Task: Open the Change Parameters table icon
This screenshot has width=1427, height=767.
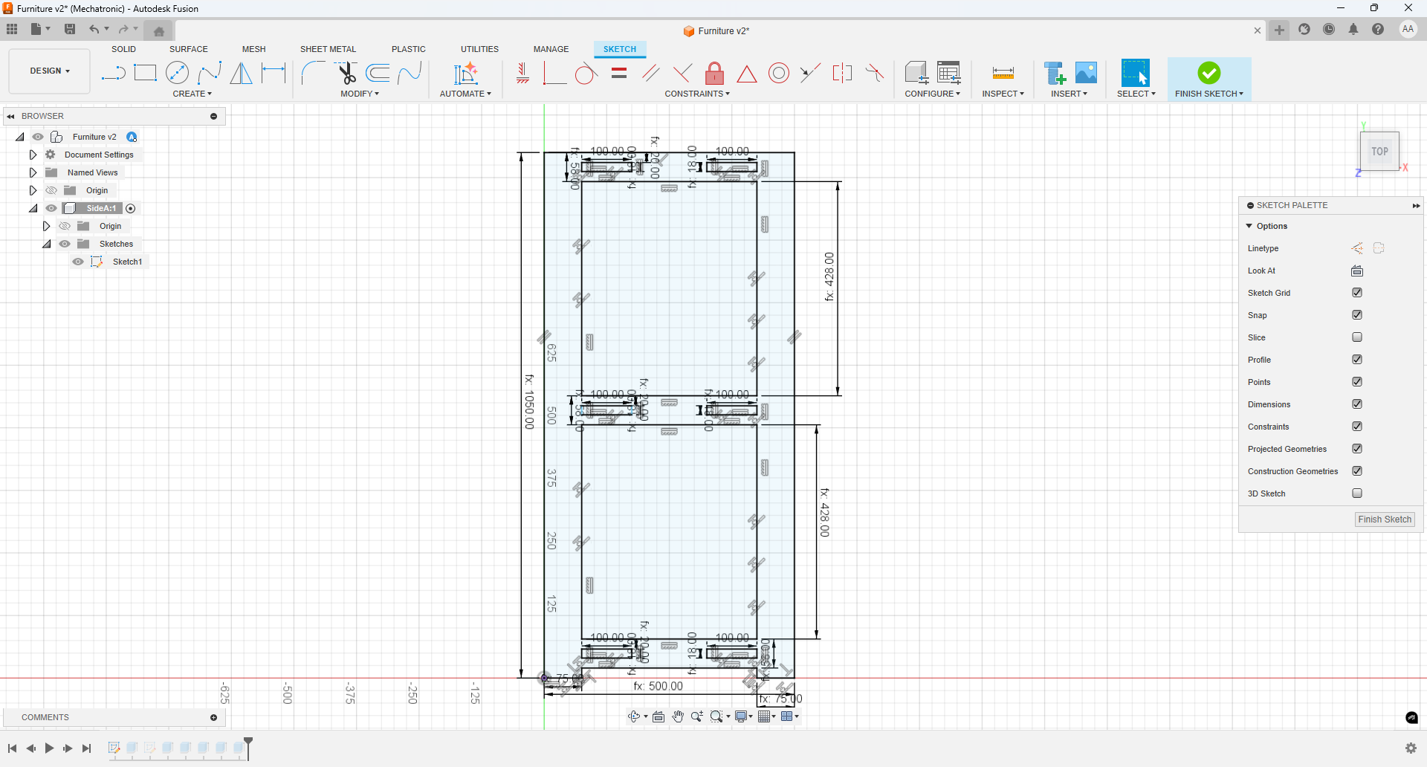Action: (949, 73)
